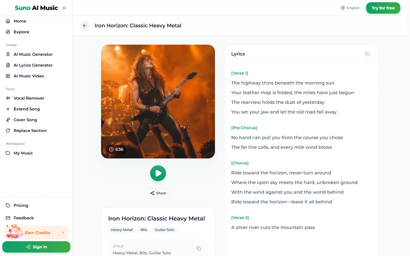Click the Guitar Solo tag
The image size is (410, 256).
point(165,230)
